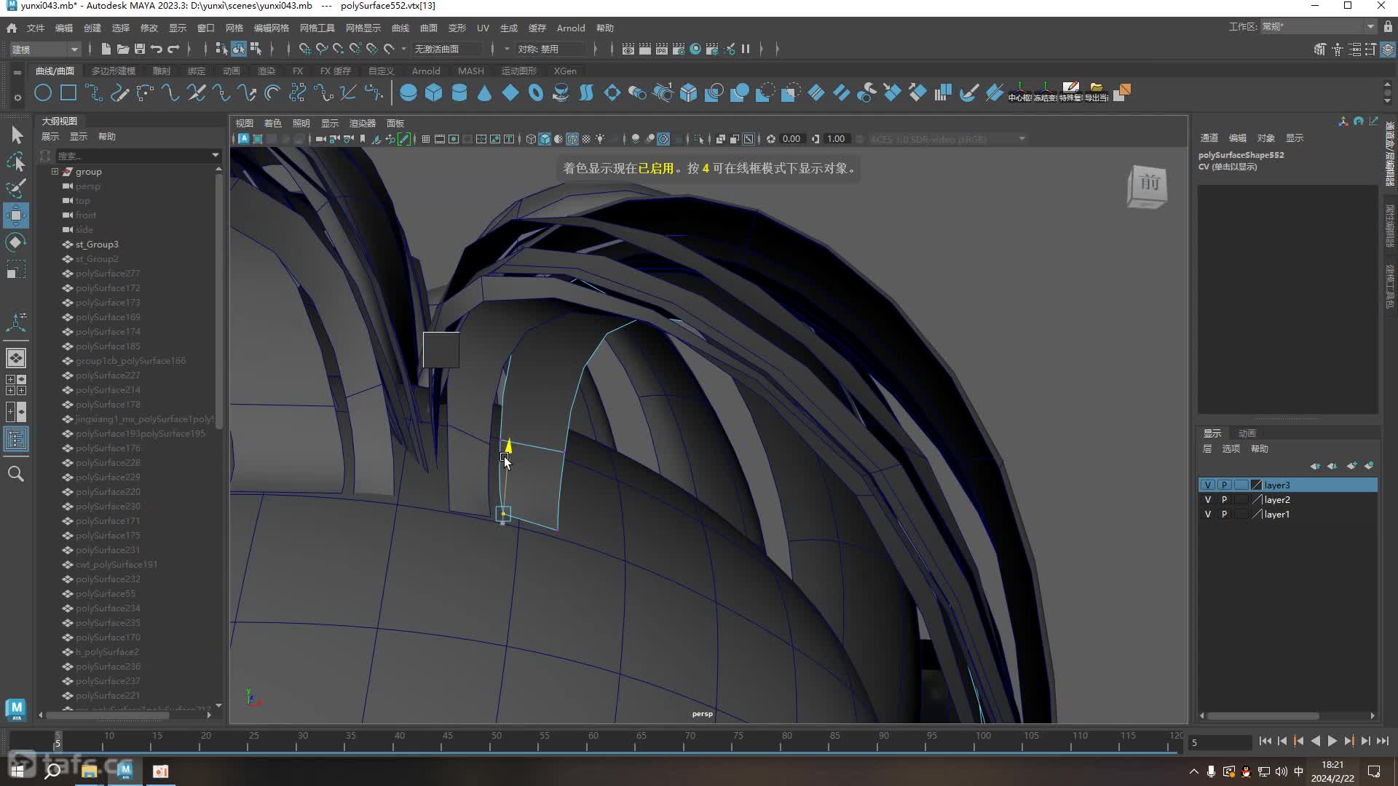1398x786 pixels.
Task: Open the viewport 着色 menu
Action: (x=273, y=123)
